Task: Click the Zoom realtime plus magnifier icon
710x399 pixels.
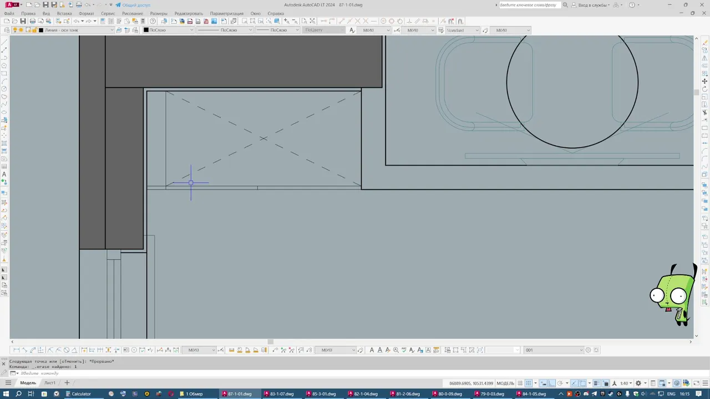Action: click(286, 21)
